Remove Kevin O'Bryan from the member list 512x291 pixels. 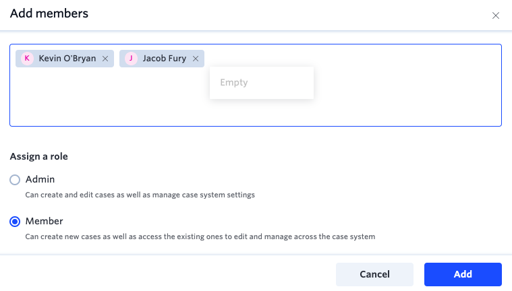(105, 59)
